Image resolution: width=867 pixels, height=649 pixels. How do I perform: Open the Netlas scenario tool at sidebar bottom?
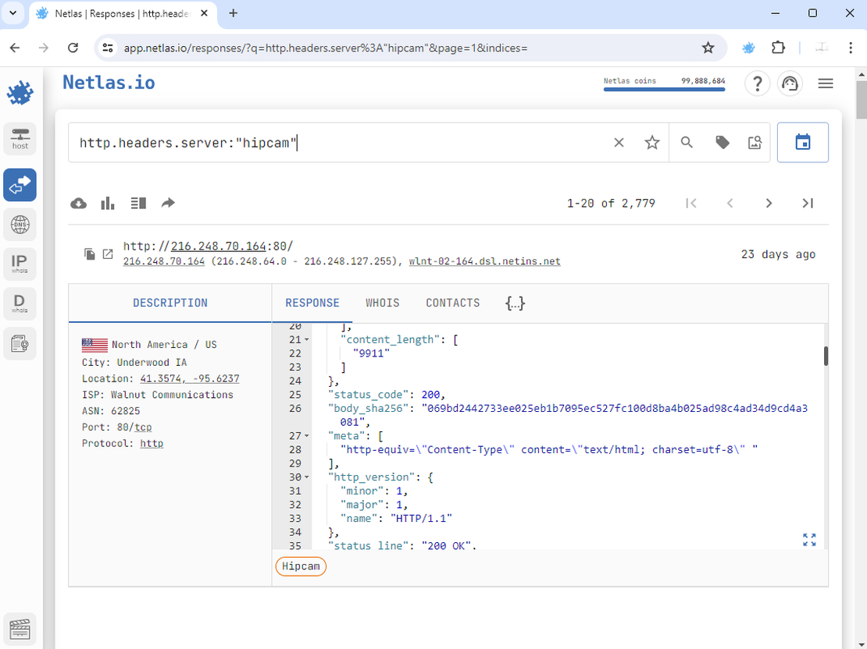click(20, 629)
